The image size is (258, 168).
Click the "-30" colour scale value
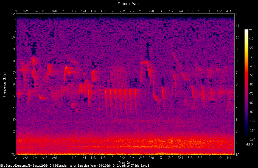point(251,57)
